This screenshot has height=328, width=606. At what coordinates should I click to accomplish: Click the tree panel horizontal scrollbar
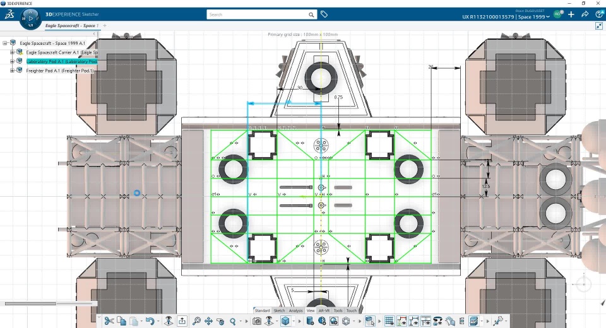[x=30, y=303]
